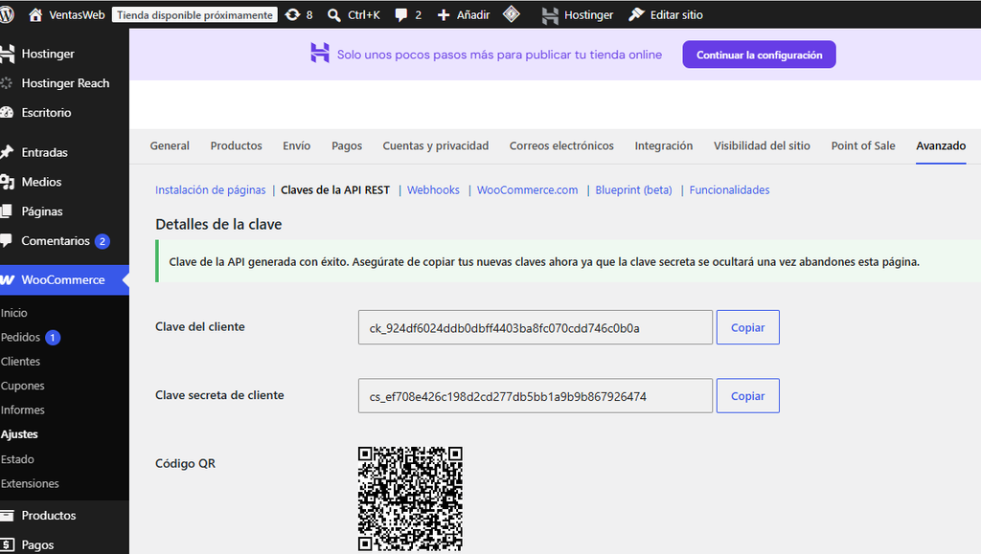The height and width of the screenshot is (554, 981).
Task: Open Informes reports submenu
Action: tap(23, 410)
